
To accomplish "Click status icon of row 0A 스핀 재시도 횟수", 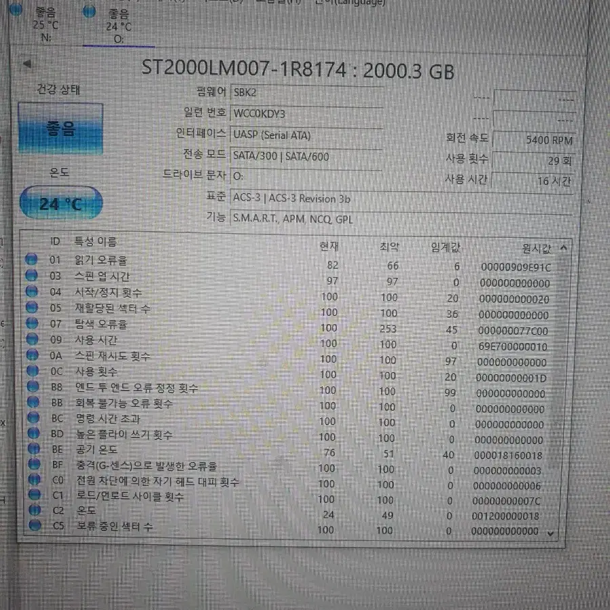I will point(33,354).
